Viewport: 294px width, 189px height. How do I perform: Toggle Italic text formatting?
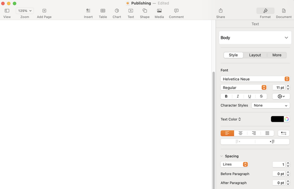coord(238,96)
